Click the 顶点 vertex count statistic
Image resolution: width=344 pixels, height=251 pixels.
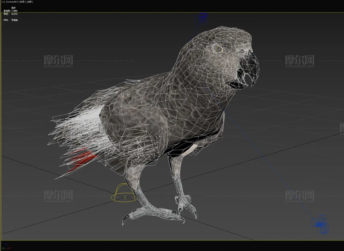10,14
